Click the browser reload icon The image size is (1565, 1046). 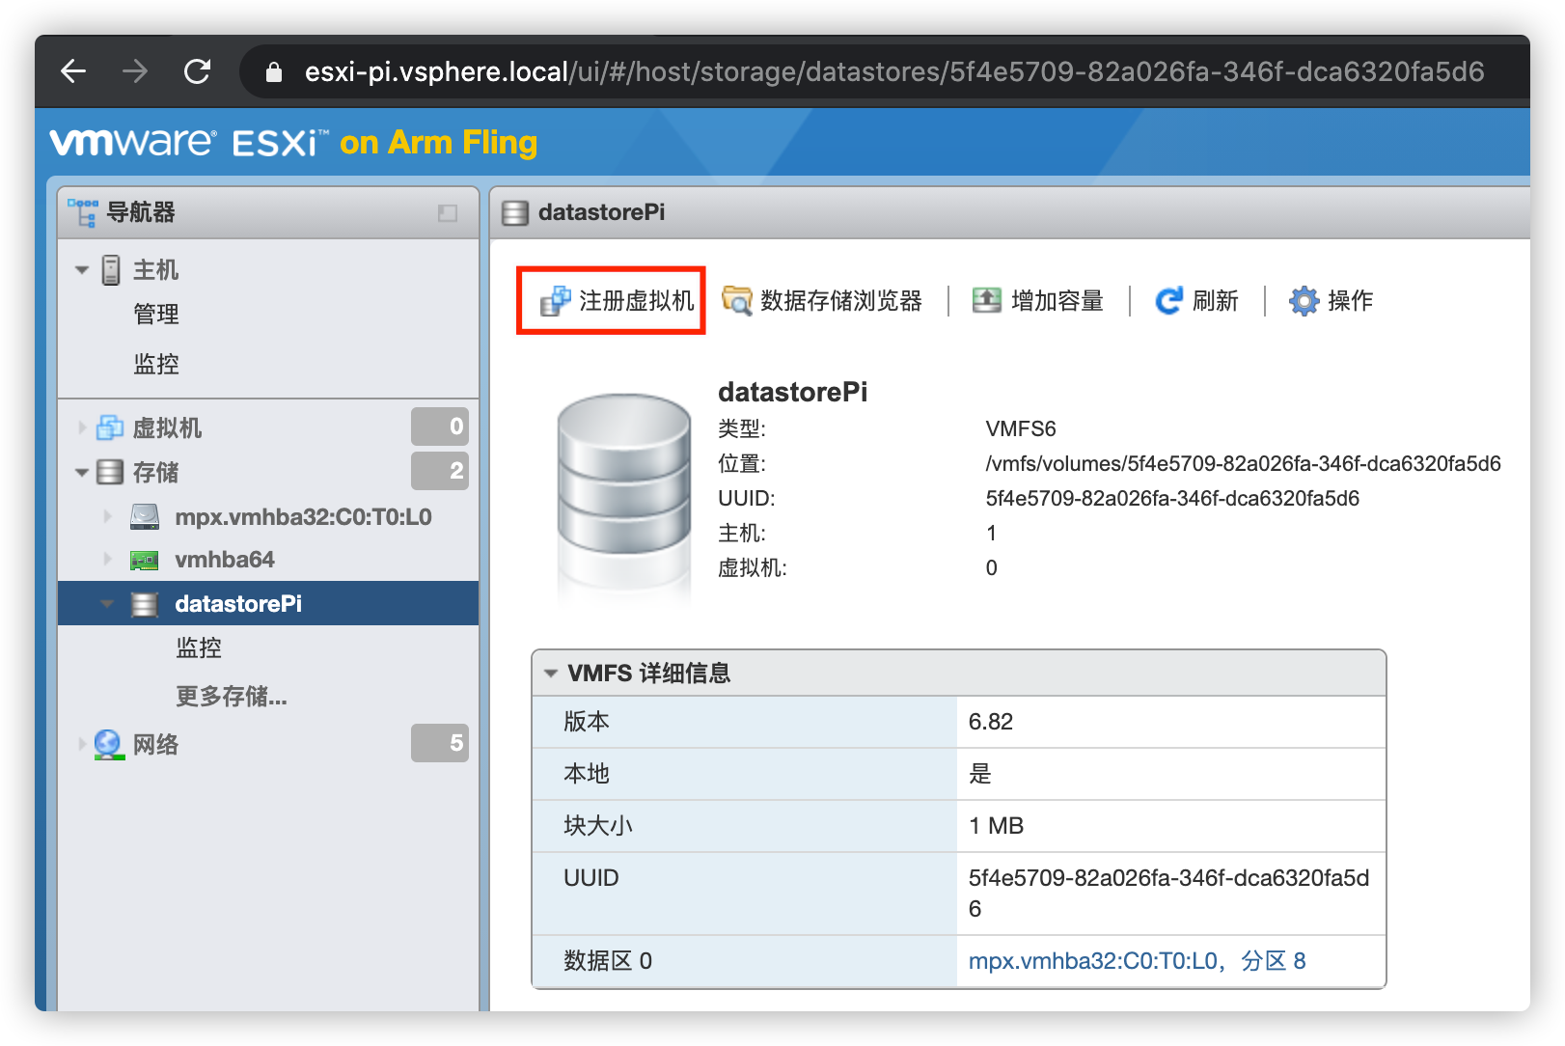pos(199,70)
